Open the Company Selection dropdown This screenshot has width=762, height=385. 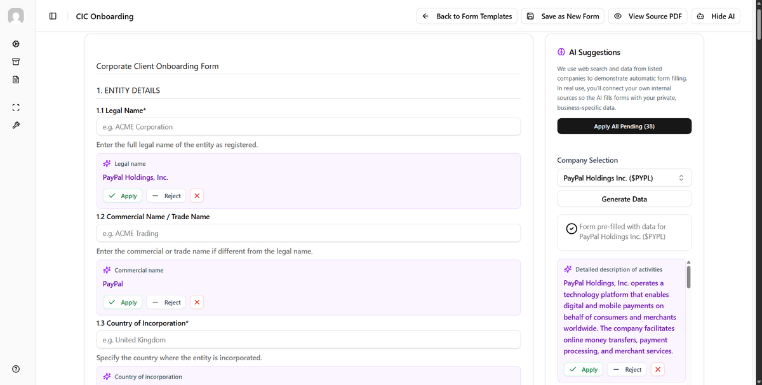624,178
